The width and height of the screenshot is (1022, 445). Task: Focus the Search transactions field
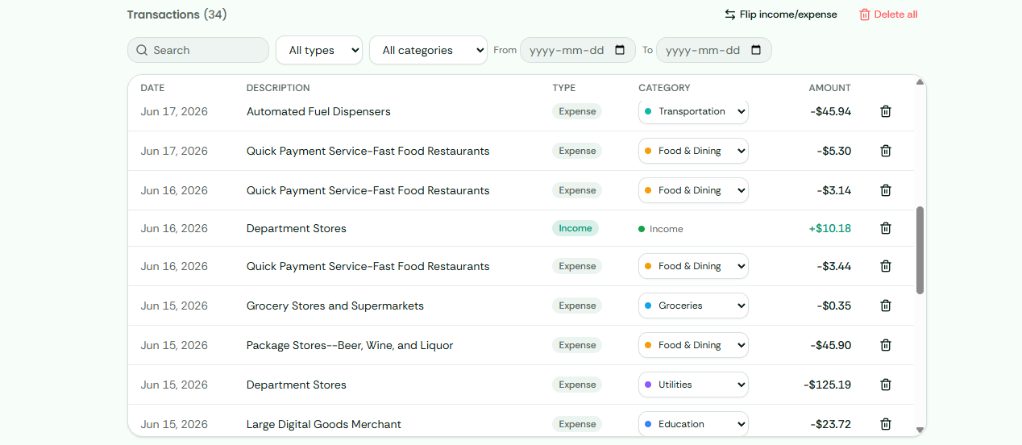click(x=198, y=50)
